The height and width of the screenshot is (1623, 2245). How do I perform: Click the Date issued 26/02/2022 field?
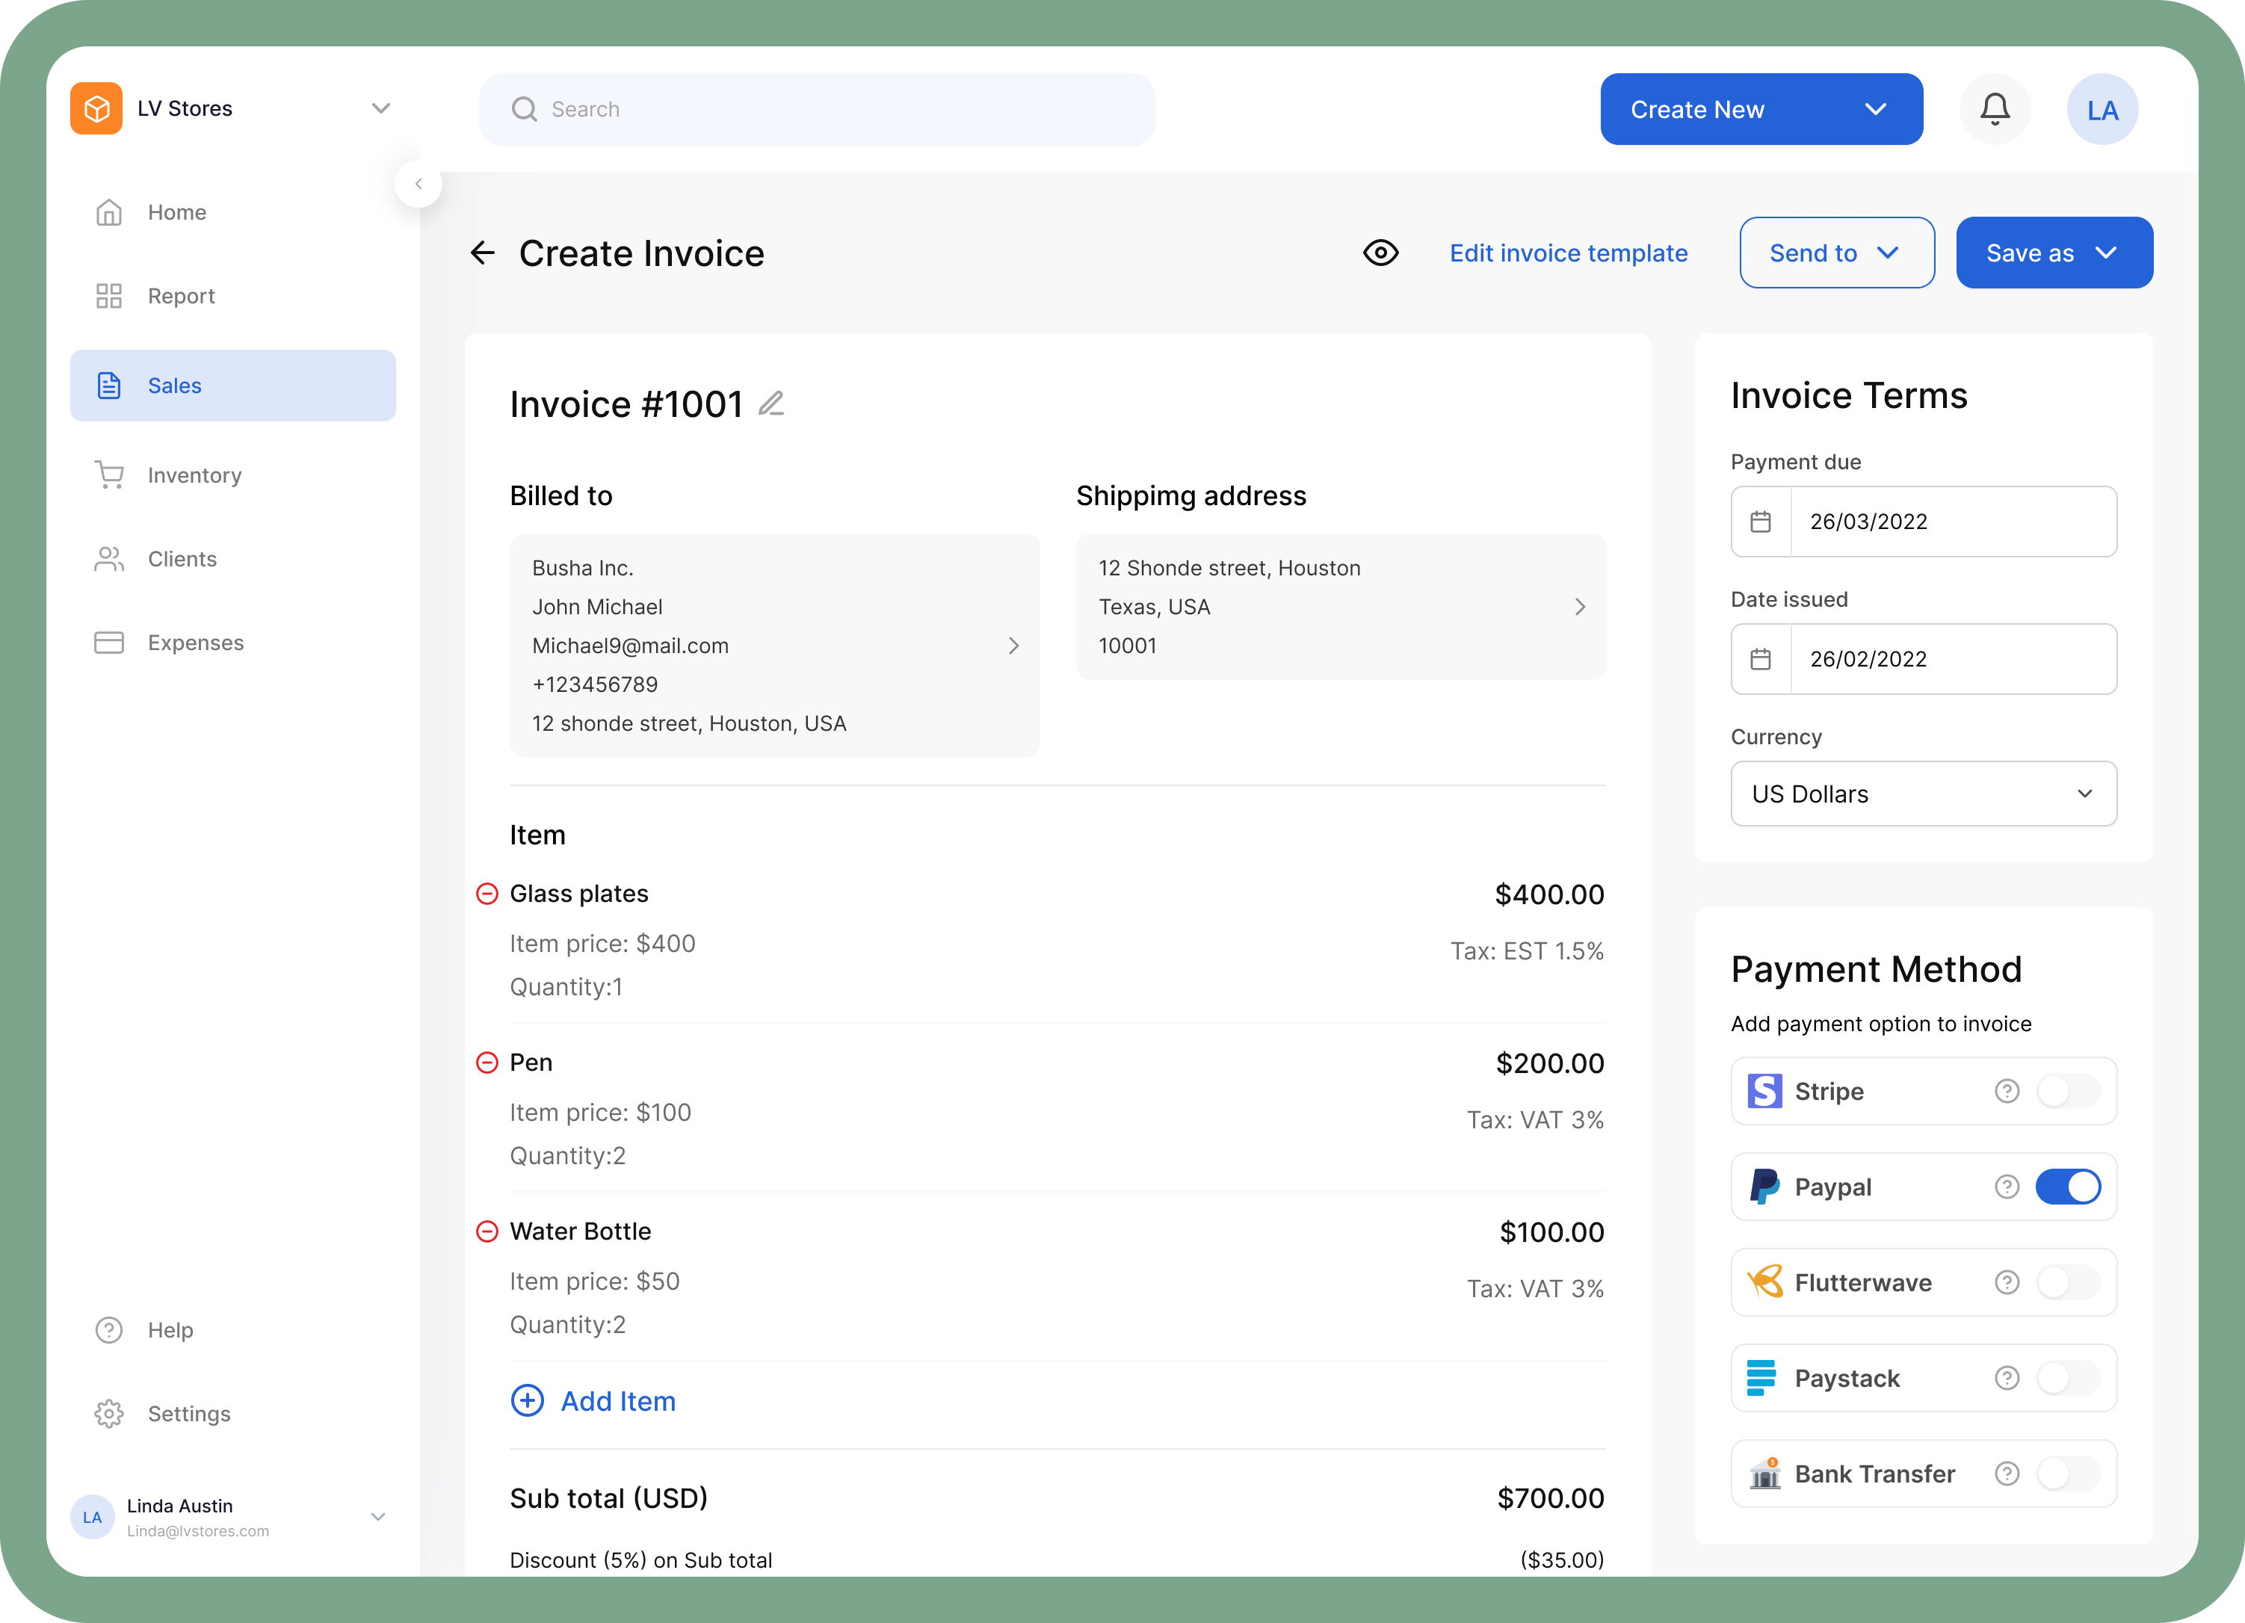pyautogui.click(x=1924, y=659)
